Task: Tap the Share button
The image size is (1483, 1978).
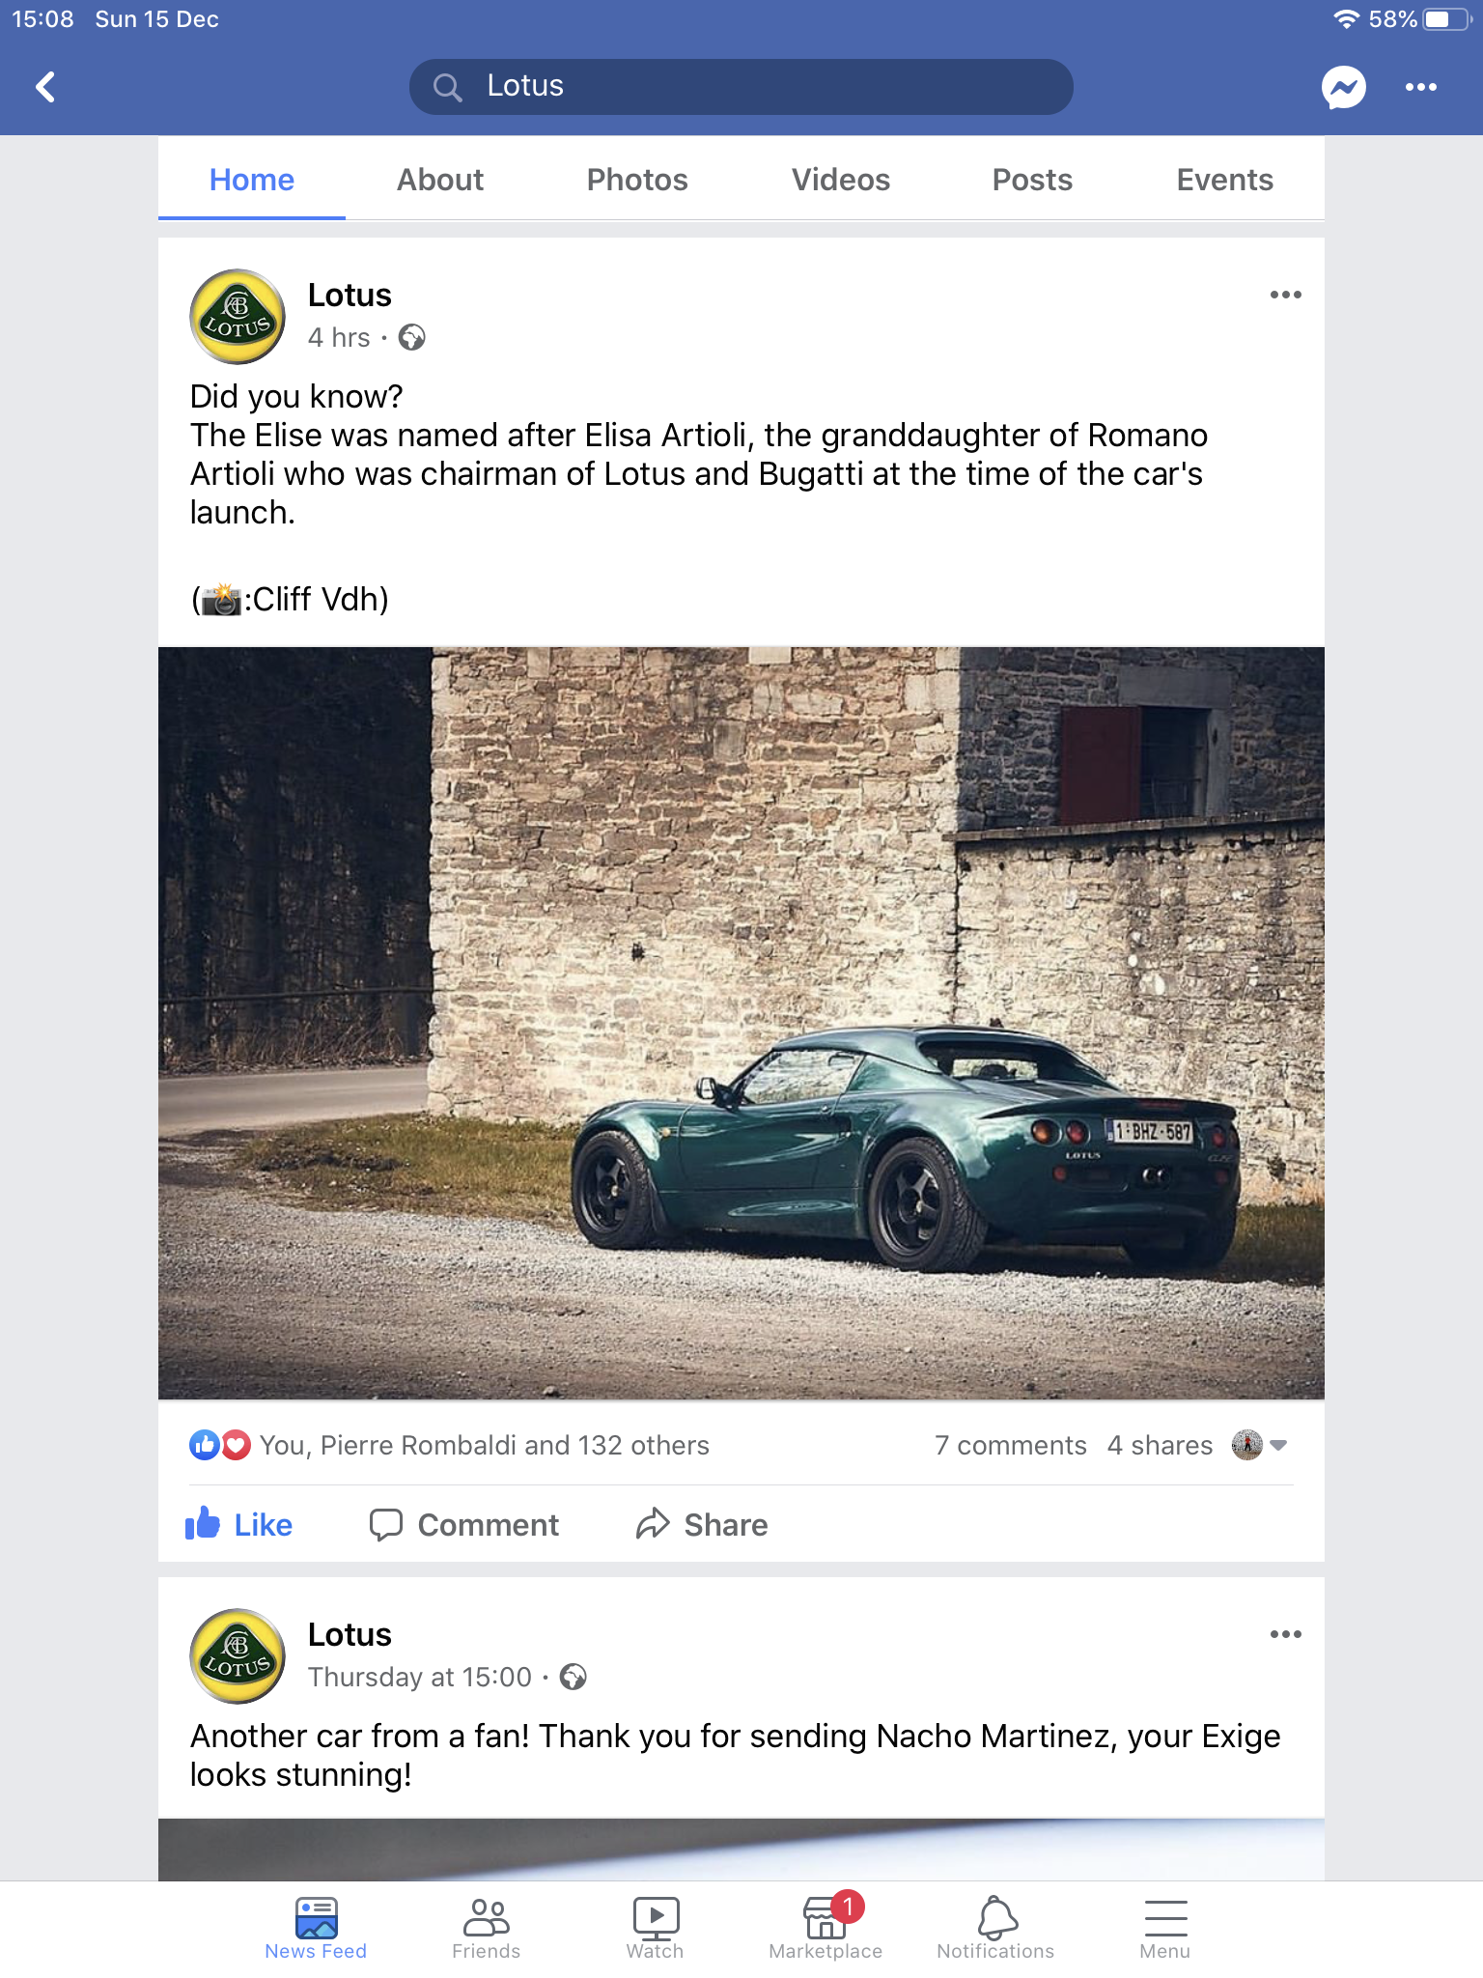Action: point(702,1524)
